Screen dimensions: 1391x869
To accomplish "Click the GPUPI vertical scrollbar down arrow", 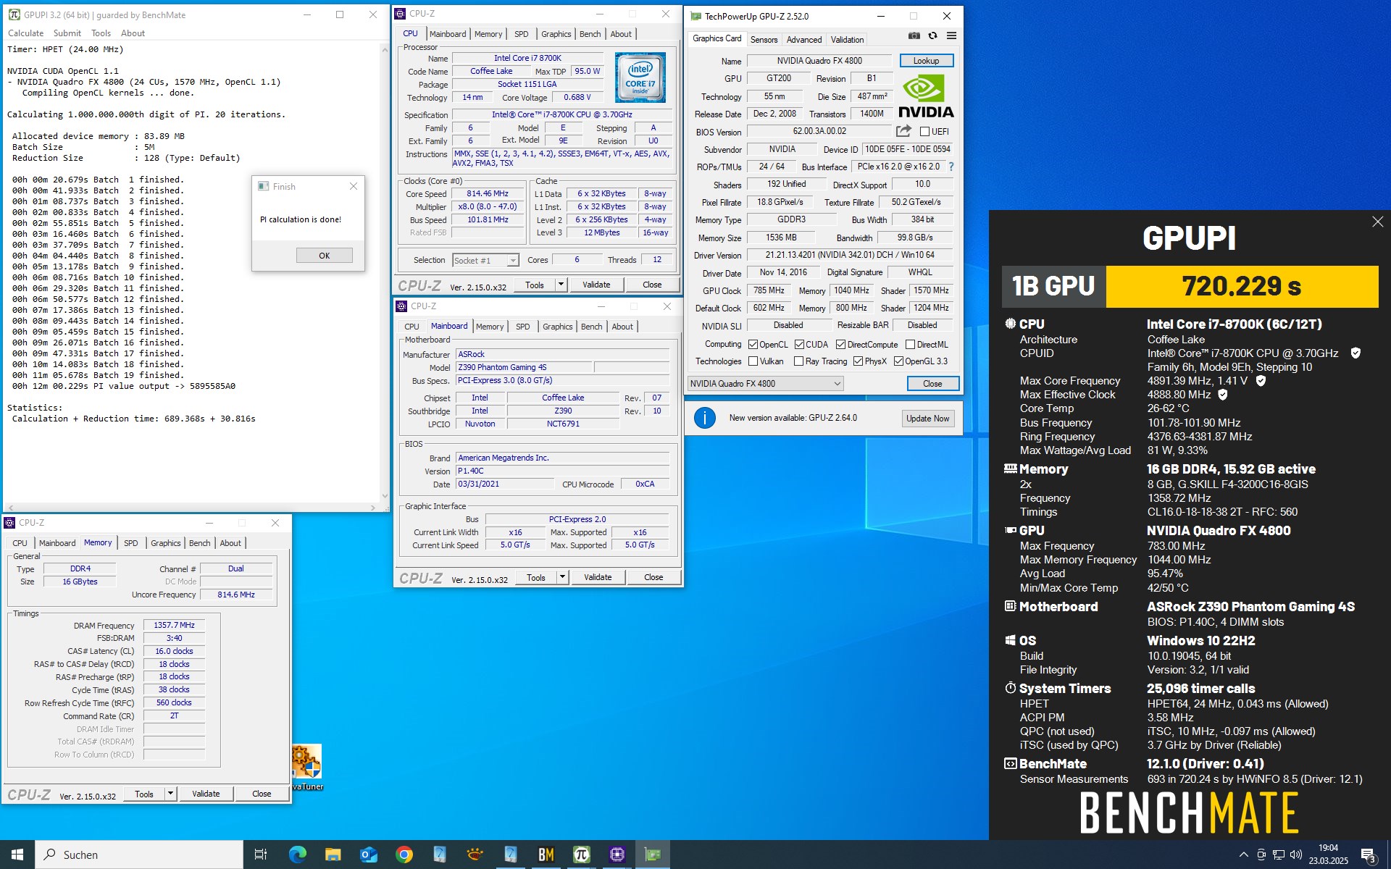I will [384, 497].
